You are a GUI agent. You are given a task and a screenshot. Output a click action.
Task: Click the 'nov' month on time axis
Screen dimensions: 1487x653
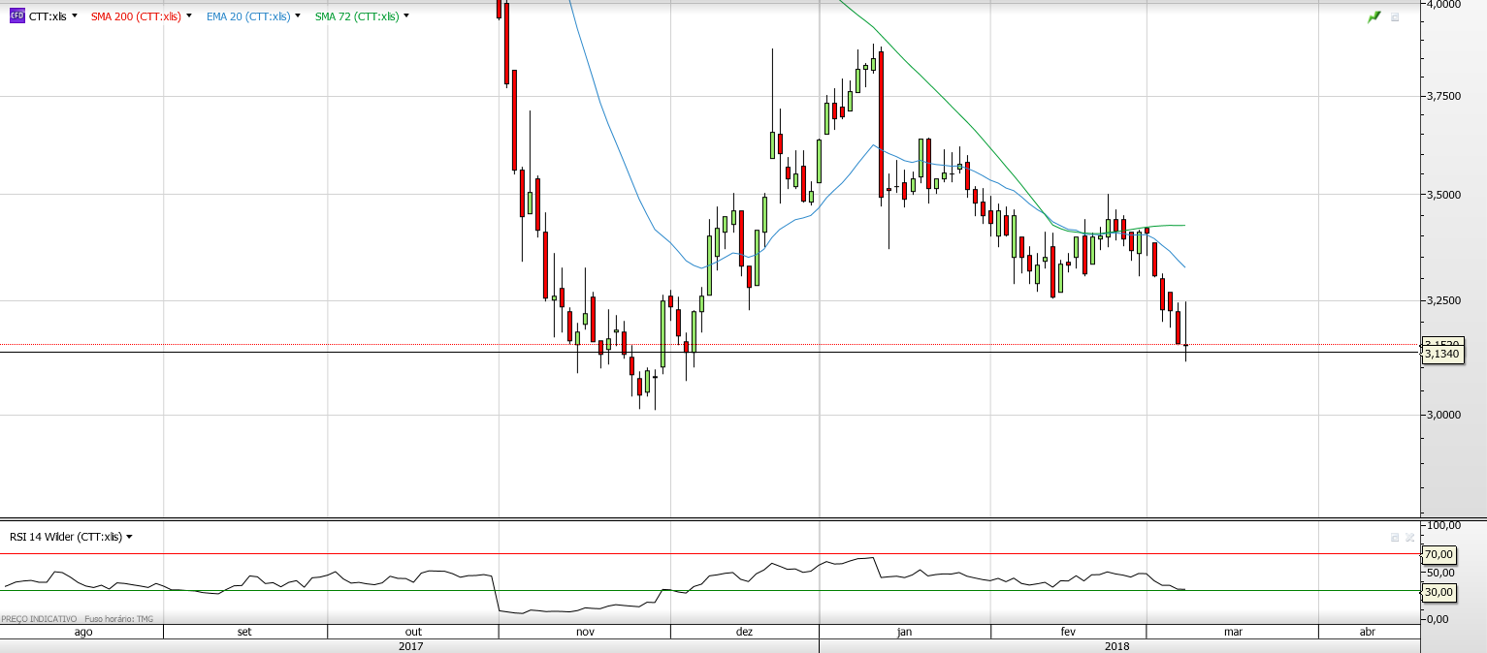click(x=585, y=632)
